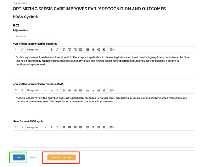Increase indent in the sustained editor toolbar
Image resolution: width=208 pixels, height=167 pixels.
click(104, 50)
